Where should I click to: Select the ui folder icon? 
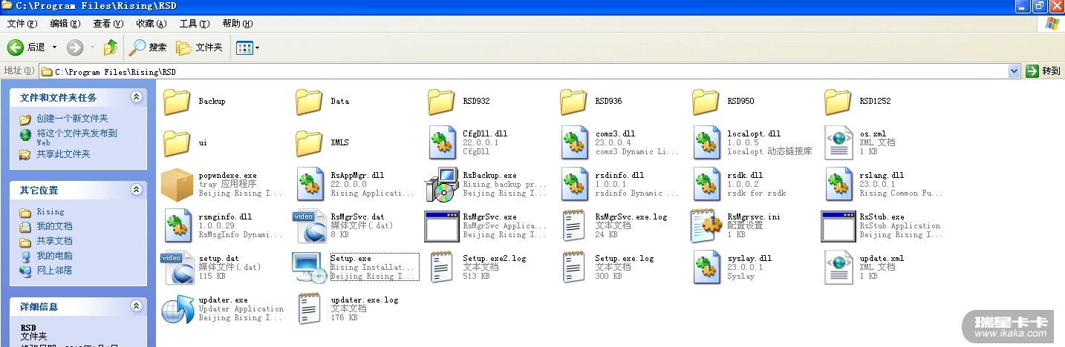pyautogui.click(x=177, y=143)
